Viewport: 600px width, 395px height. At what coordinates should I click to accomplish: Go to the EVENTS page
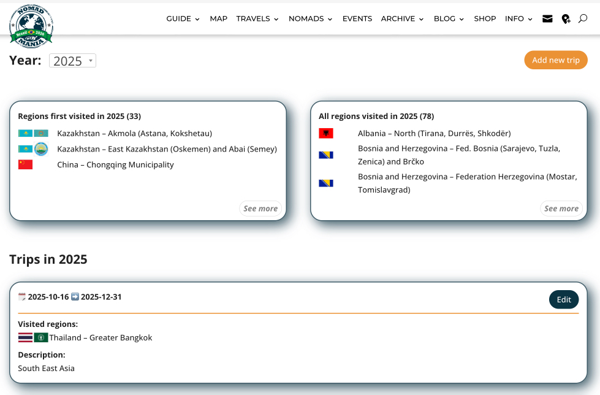tap(357, 19)
